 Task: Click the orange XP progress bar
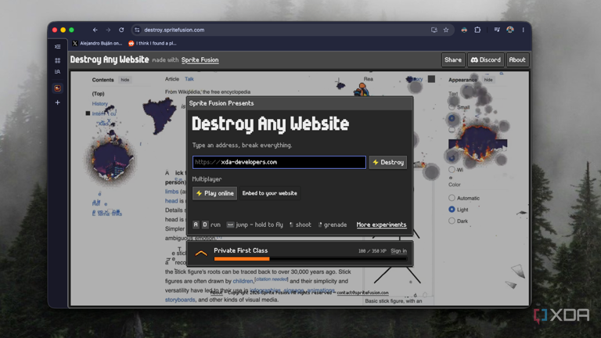click(x=242, y=259)
